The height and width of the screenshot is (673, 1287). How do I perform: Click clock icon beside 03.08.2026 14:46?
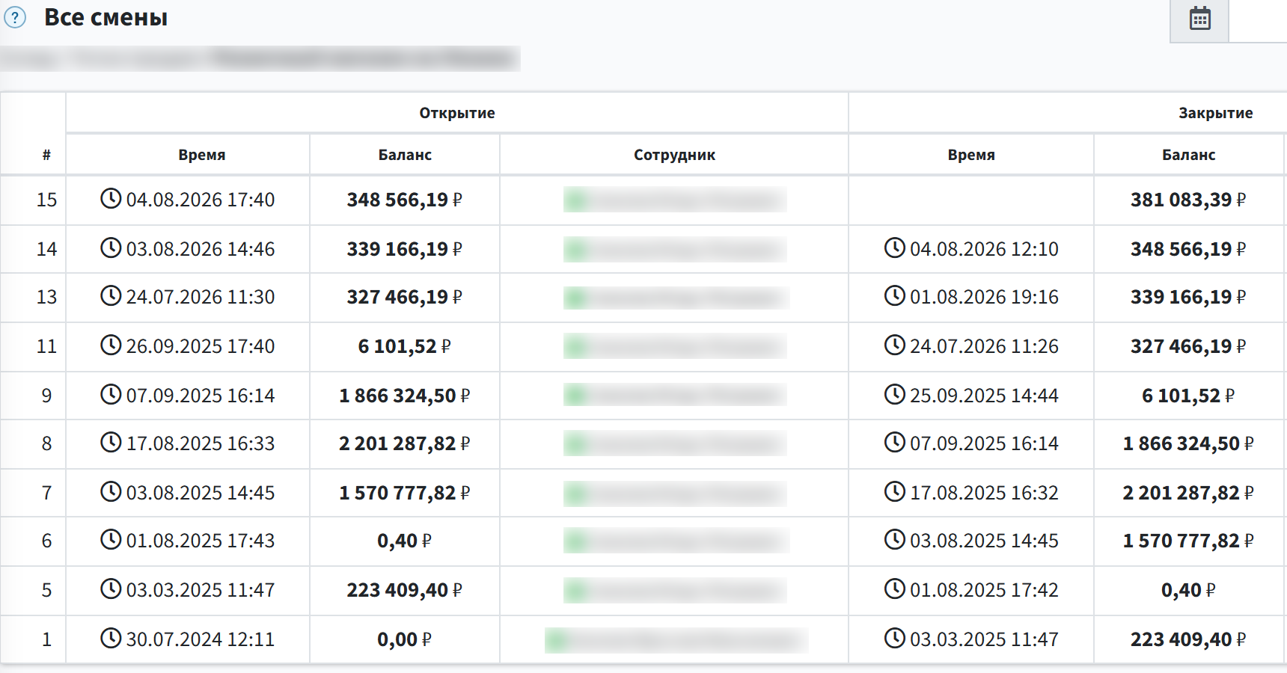111,248
